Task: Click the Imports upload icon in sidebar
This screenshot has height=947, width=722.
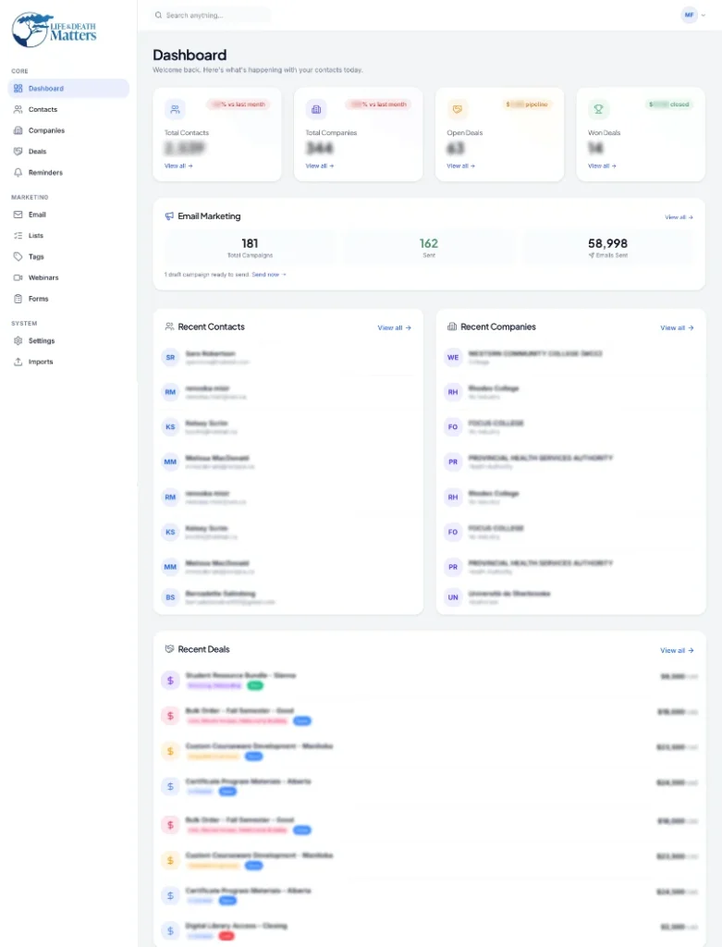Action: point(18,362)
